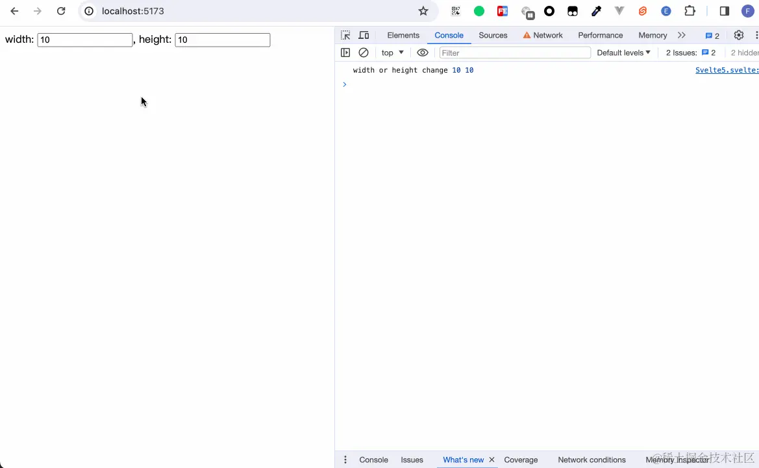
Task: Open the color picker eyedropper extension
Action: 596,11
